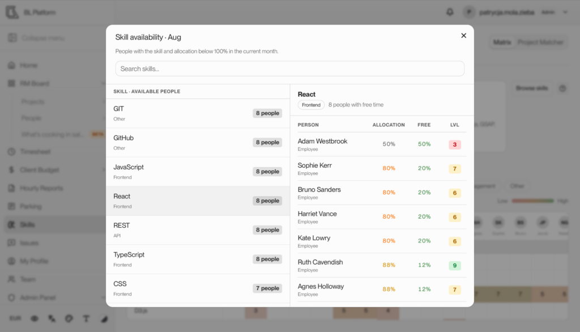Viewport: 580px width, 332px height.
Task: Select the REST API skill row
Action: 198,230
